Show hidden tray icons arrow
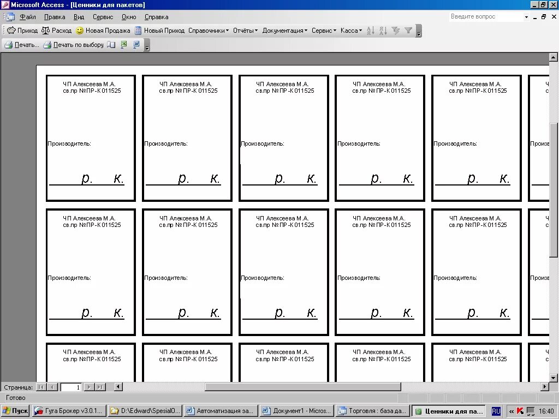 [x=512, y=411]
